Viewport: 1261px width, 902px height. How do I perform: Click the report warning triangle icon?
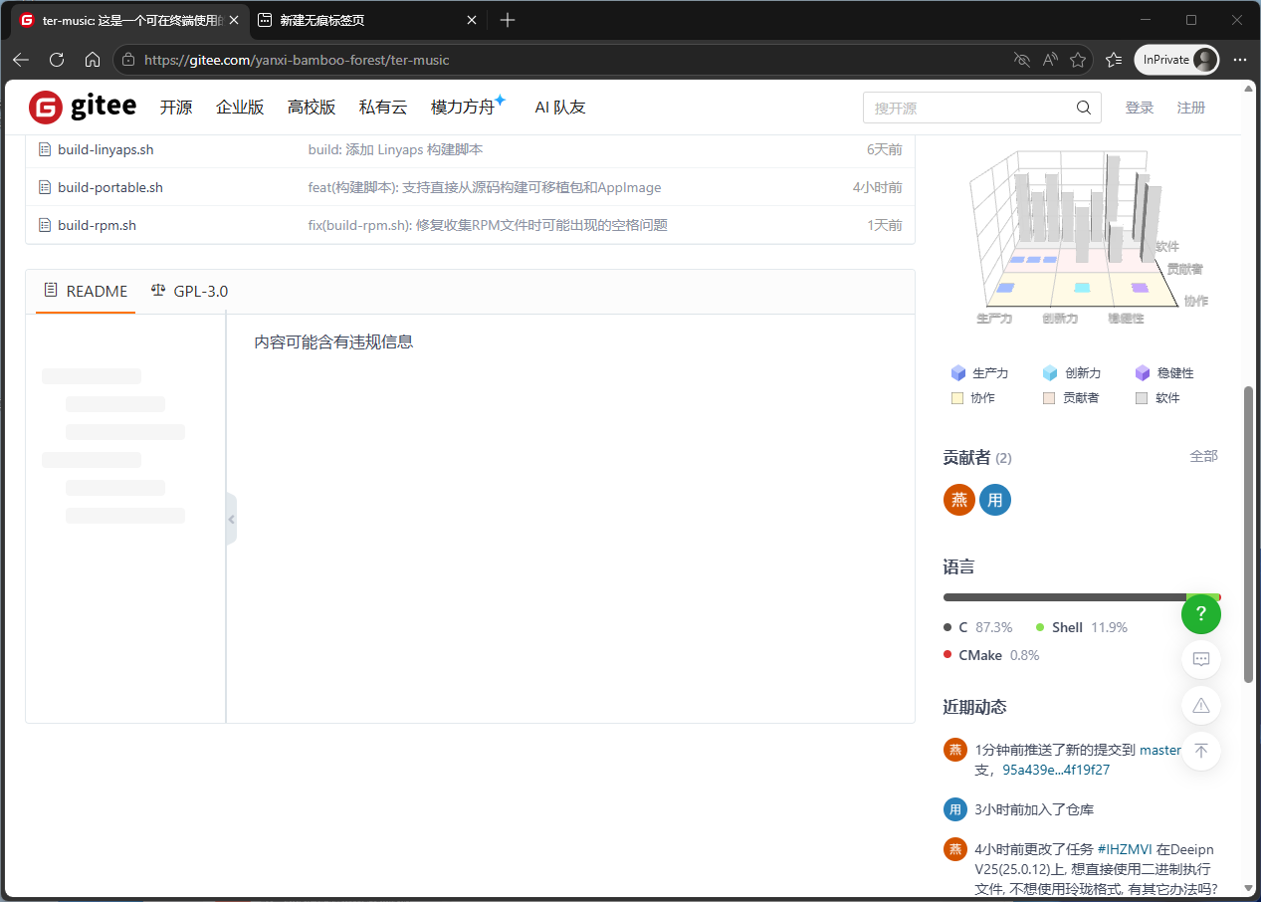tap(1201, 705)
